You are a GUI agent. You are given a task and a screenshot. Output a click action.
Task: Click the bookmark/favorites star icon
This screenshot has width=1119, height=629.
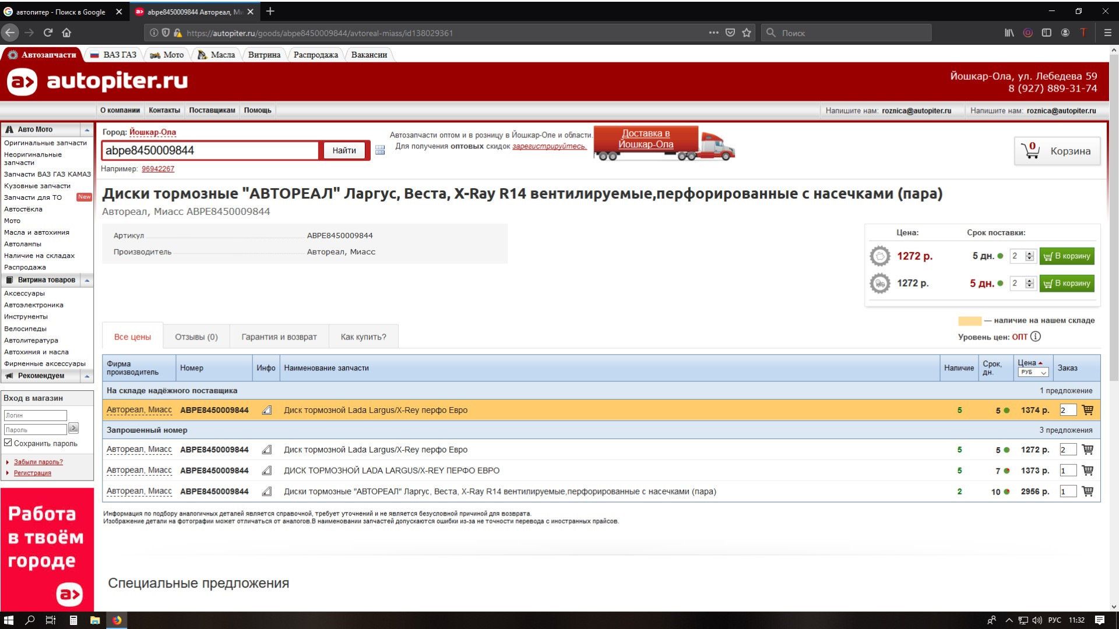pyautogui.click(x=745, y=33)
